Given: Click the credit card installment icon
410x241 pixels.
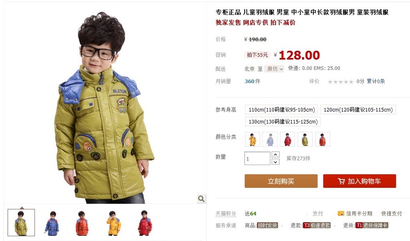Looking at the screenshot, I should [x=341, y=213].
